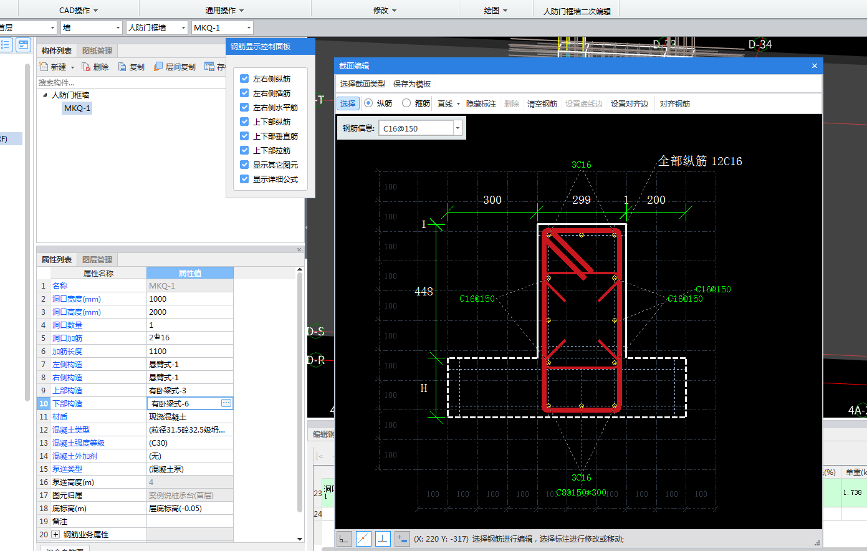Open the CAD操作 dropdown menu

pyautogui.click(x=79, y=11)
